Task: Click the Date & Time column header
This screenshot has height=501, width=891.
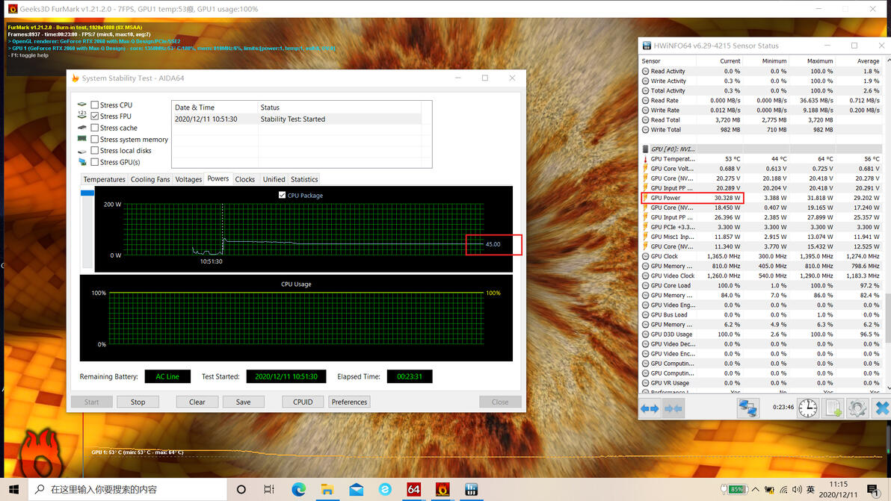Action: tap(215, 108)
